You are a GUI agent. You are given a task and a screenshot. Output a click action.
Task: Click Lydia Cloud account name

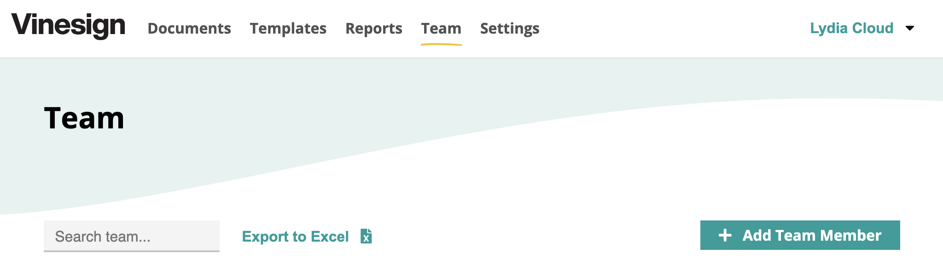click(x=852, y=28)
